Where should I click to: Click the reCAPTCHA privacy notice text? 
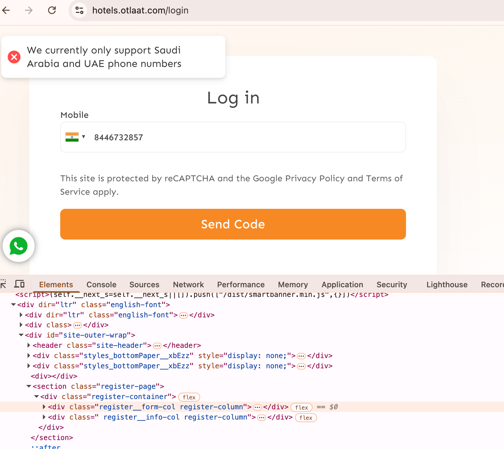(x=232, y=185)
